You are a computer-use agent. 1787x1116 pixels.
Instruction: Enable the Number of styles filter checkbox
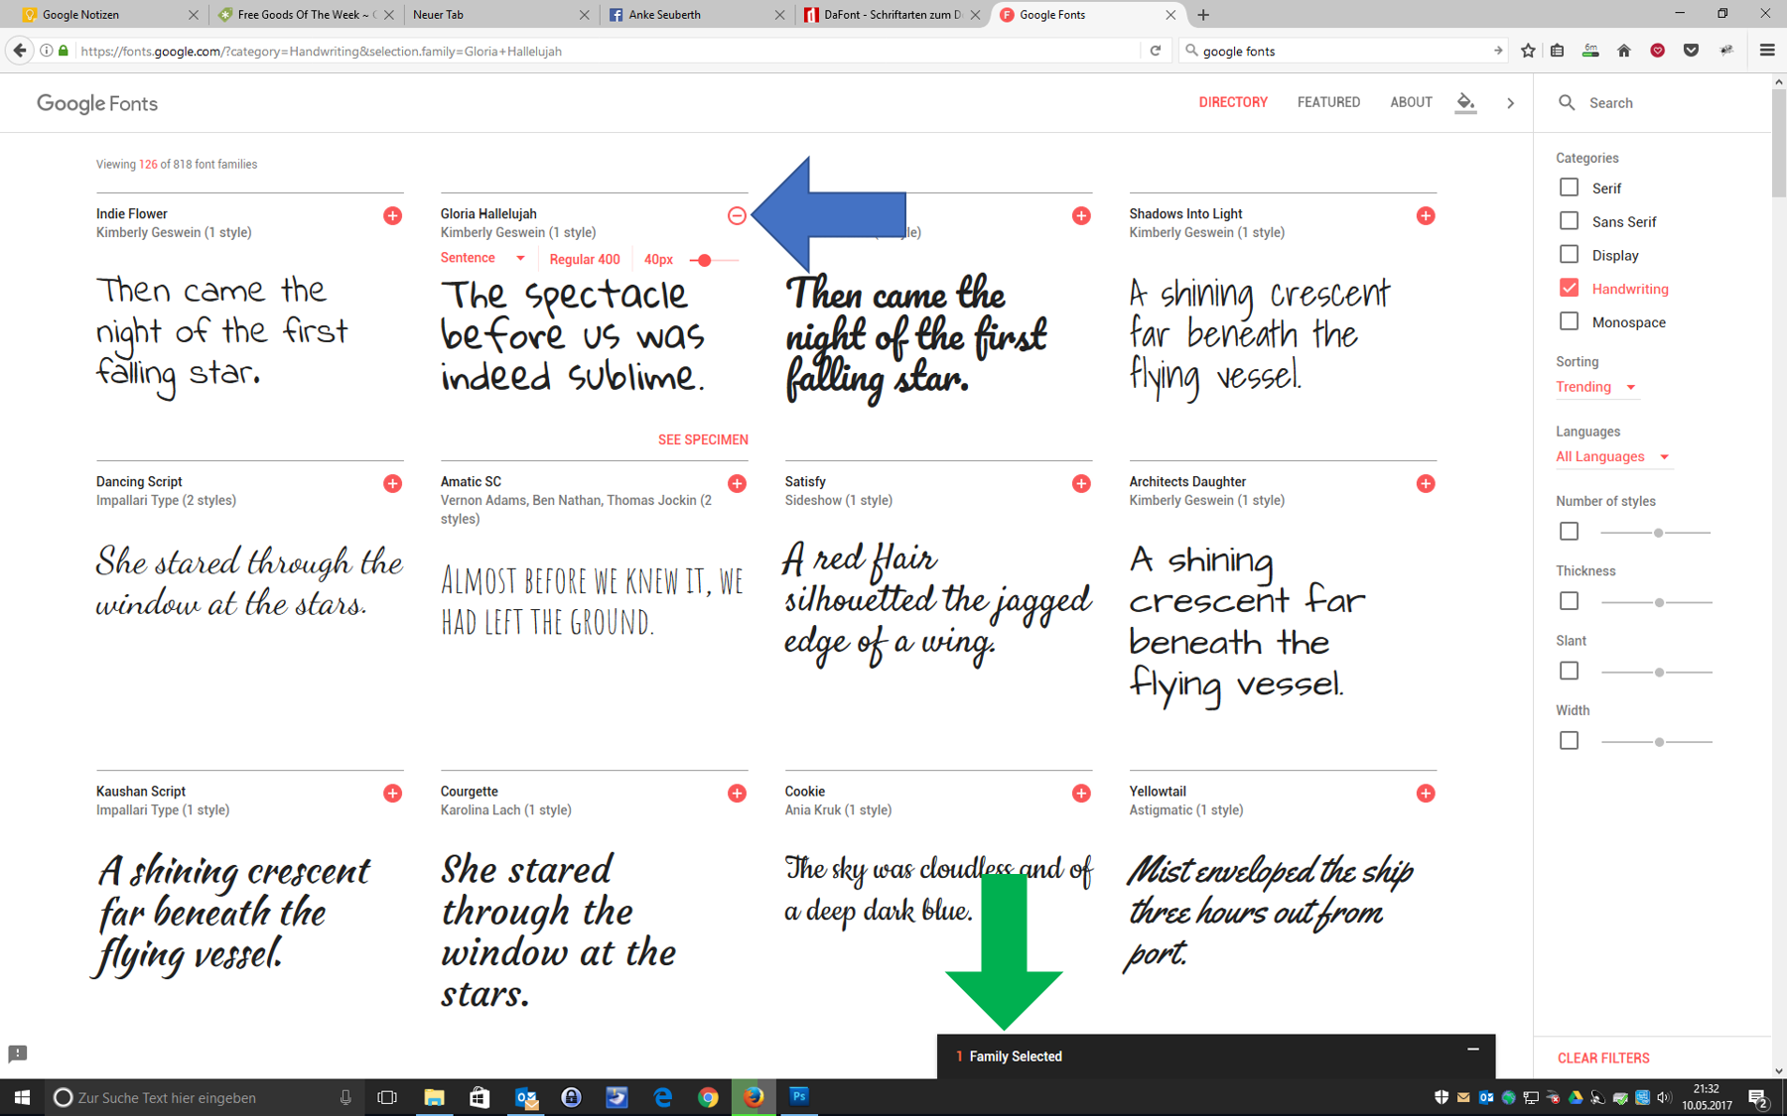pyautogui.click(x=1569, y=532)
